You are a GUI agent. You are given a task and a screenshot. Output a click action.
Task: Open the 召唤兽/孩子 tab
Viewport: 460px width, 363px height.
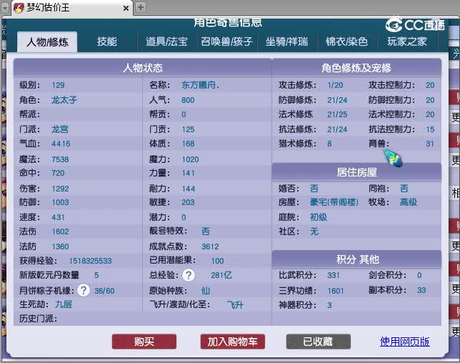226,41
